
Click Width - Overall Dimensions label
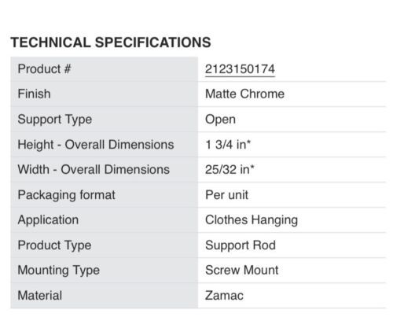click(94, 169)
